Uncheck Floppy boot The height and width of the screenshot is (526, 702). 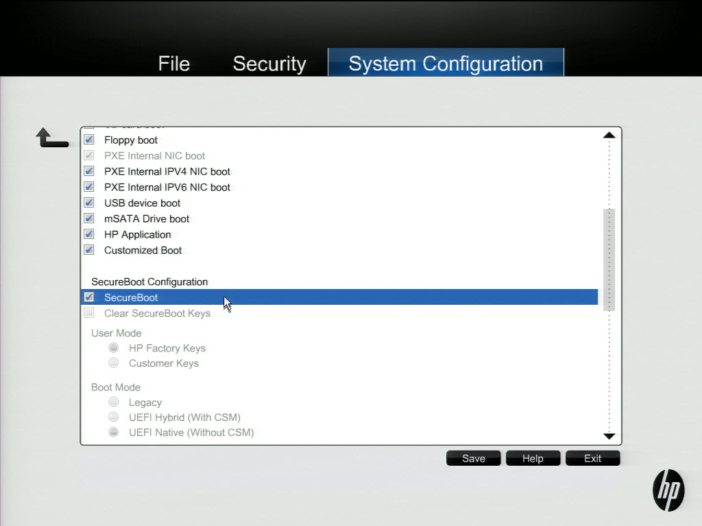89,140
